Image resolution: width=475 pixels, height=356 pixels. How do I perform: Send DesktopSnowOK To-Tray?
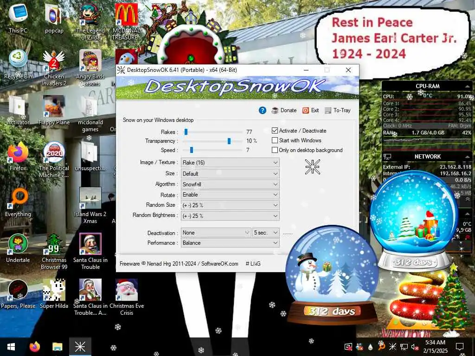[x=338, y=110]
